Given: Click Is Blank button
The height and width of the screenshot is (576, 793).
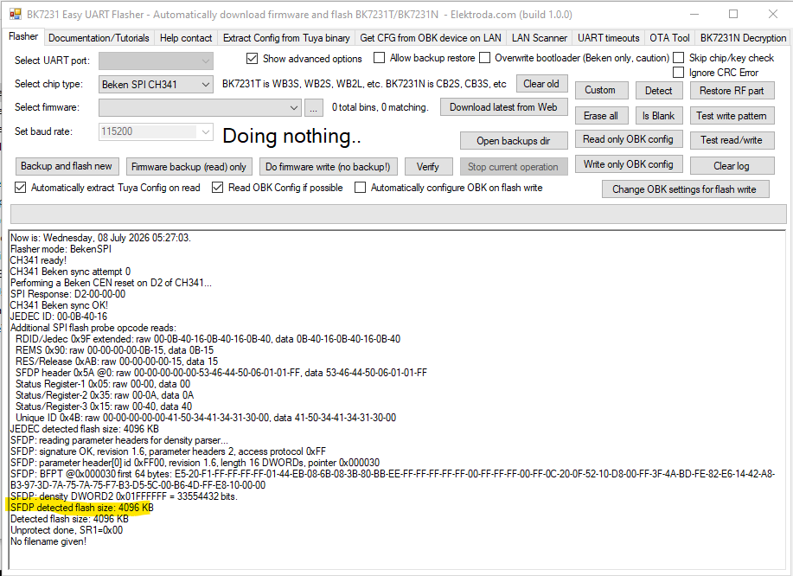Looking at the screenshot, I should pyautogui.click(x=658, y=116).
